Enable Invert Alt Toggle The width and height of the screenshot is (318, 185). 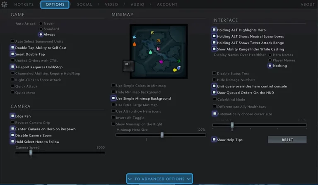[113, 117]
